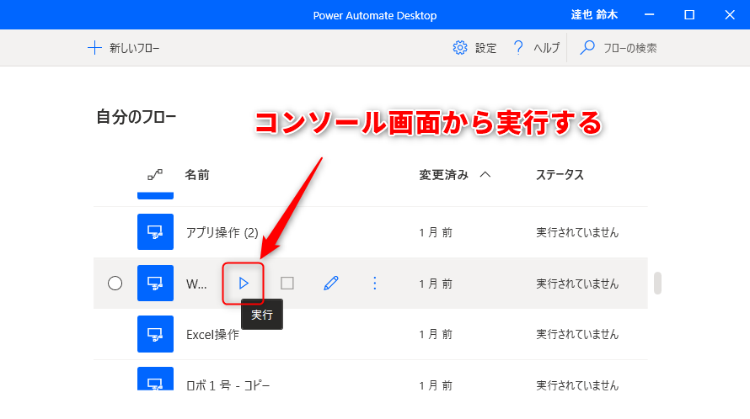Click the ヘルプ question mark icon
This screenshot has height=419, width=750.
pyautogui.click(x=518, y=48)
